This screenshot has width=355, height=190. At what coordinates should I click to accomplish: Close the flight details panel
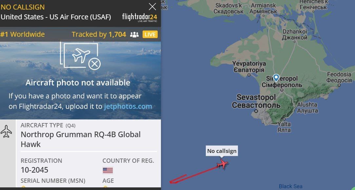pos(152,7)
